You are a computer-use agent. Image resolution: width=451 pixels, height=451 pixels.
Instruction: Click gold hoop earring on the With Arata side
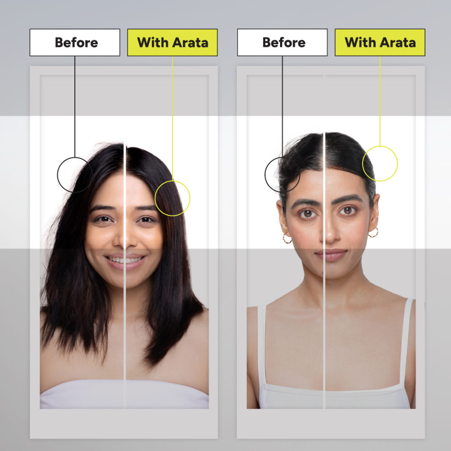373,232
